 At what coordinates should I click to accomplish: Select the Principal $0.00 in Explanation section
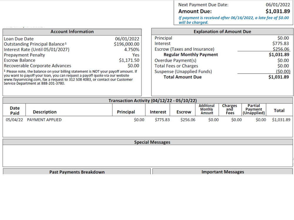click(283, 38)
